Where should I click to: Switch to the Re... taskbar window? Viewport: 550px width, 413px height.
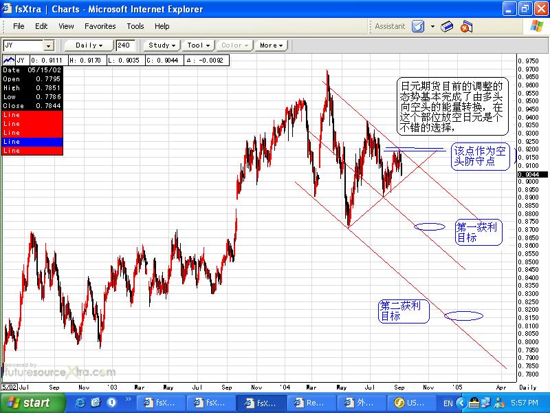pyautogui.click(x=311, y=403)
